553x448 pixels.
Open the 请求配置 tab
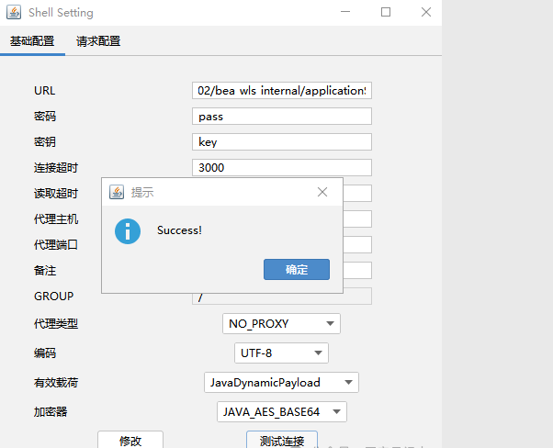(x=98, y=41)
